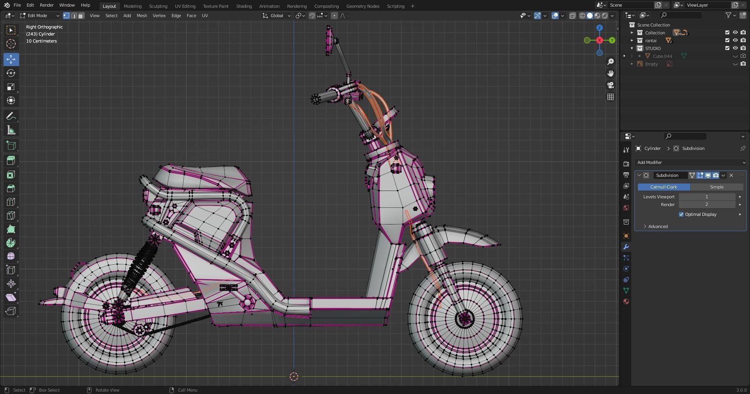Select the Smooth tool

[x=11, y=257]
